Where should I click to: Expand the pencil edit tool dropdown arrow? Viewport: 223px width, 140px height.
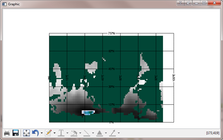coord(54,133)
